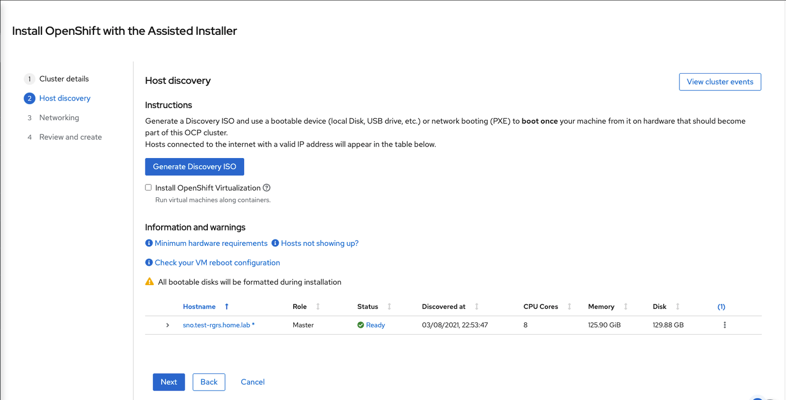This screenshot has height=400, width=786.
Task: Enable Install OpenShift Virtualization checkbox
Action: [148, 187]
